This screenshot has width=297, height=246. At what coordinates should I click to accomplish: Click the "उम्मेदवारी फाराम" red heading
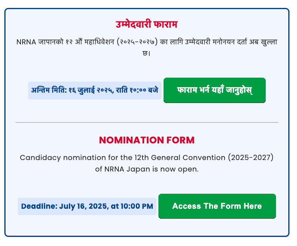pos(147,24)
